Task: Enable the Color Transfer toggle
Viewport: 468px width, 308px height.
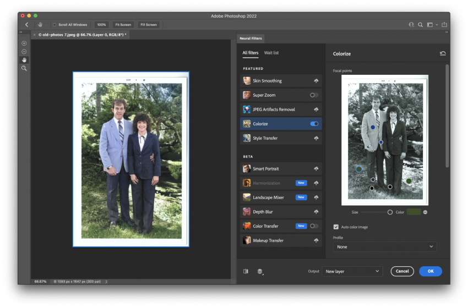Action: tap(314, 226)
